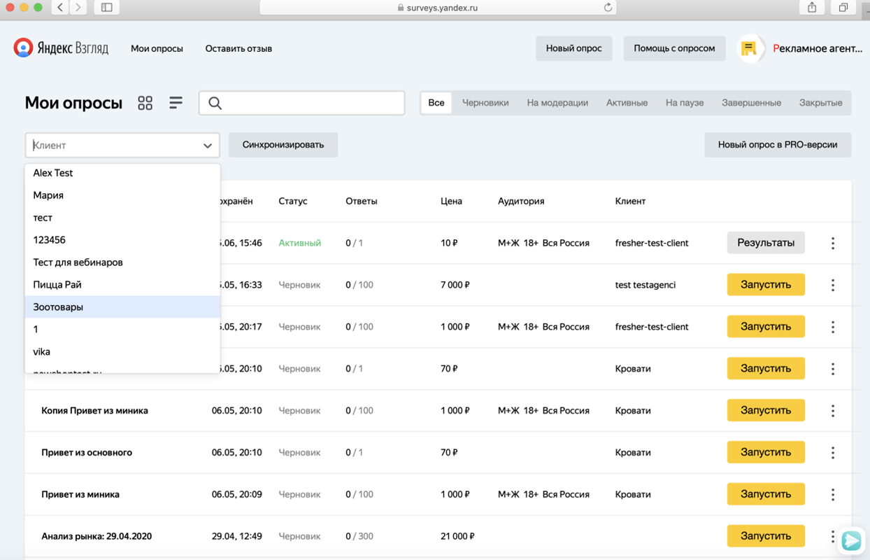Launch Привет из миника survey
This screenshot has width=870, height=560.
click(x=766, y=494)
